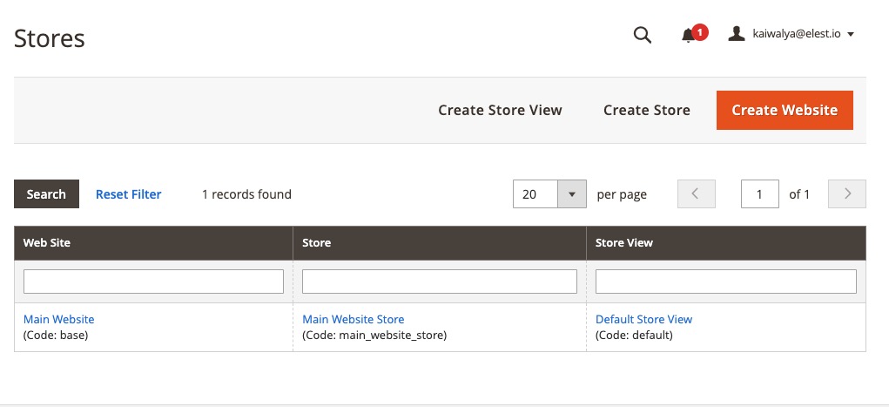Click the Create Store button
889x407 pixels.
click(646, 110)
